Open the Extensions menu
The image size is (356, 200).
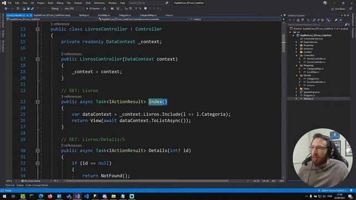[100, 3]
